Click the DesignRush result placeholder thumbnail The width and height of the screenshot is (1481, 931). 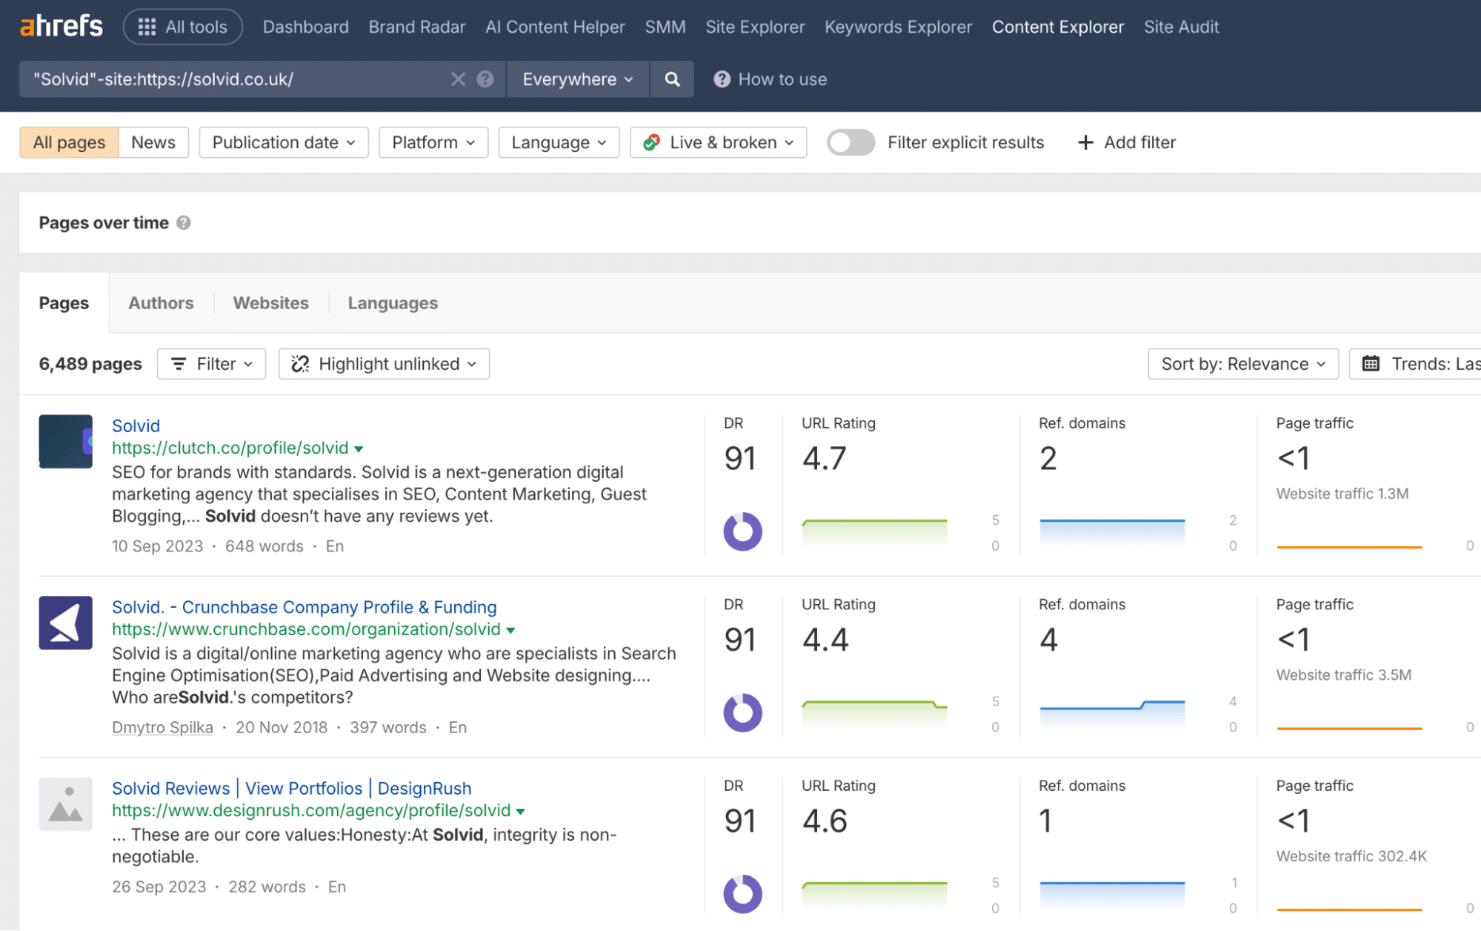point(66,804)
